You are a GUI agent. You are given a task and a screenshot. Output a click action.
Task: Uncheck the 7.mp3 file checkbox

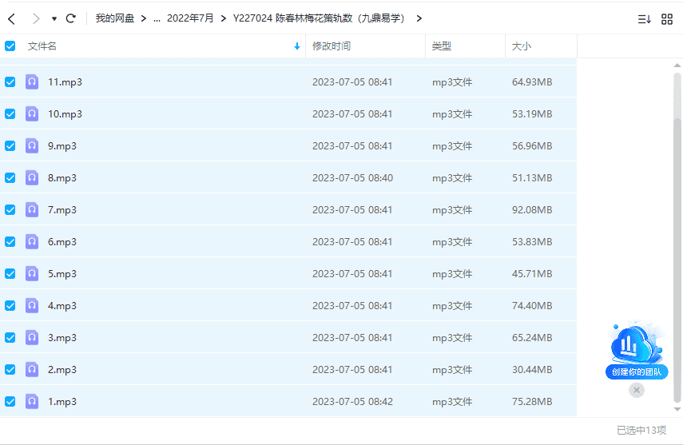coord(10,209)
